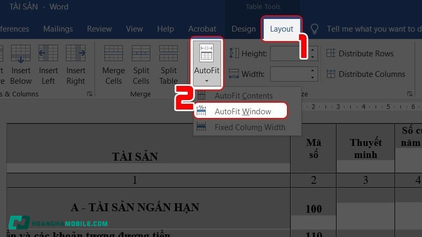This screenshot has height=237, width=422.
Task: Switch to the Mailings tab
Action: [58, 29]
